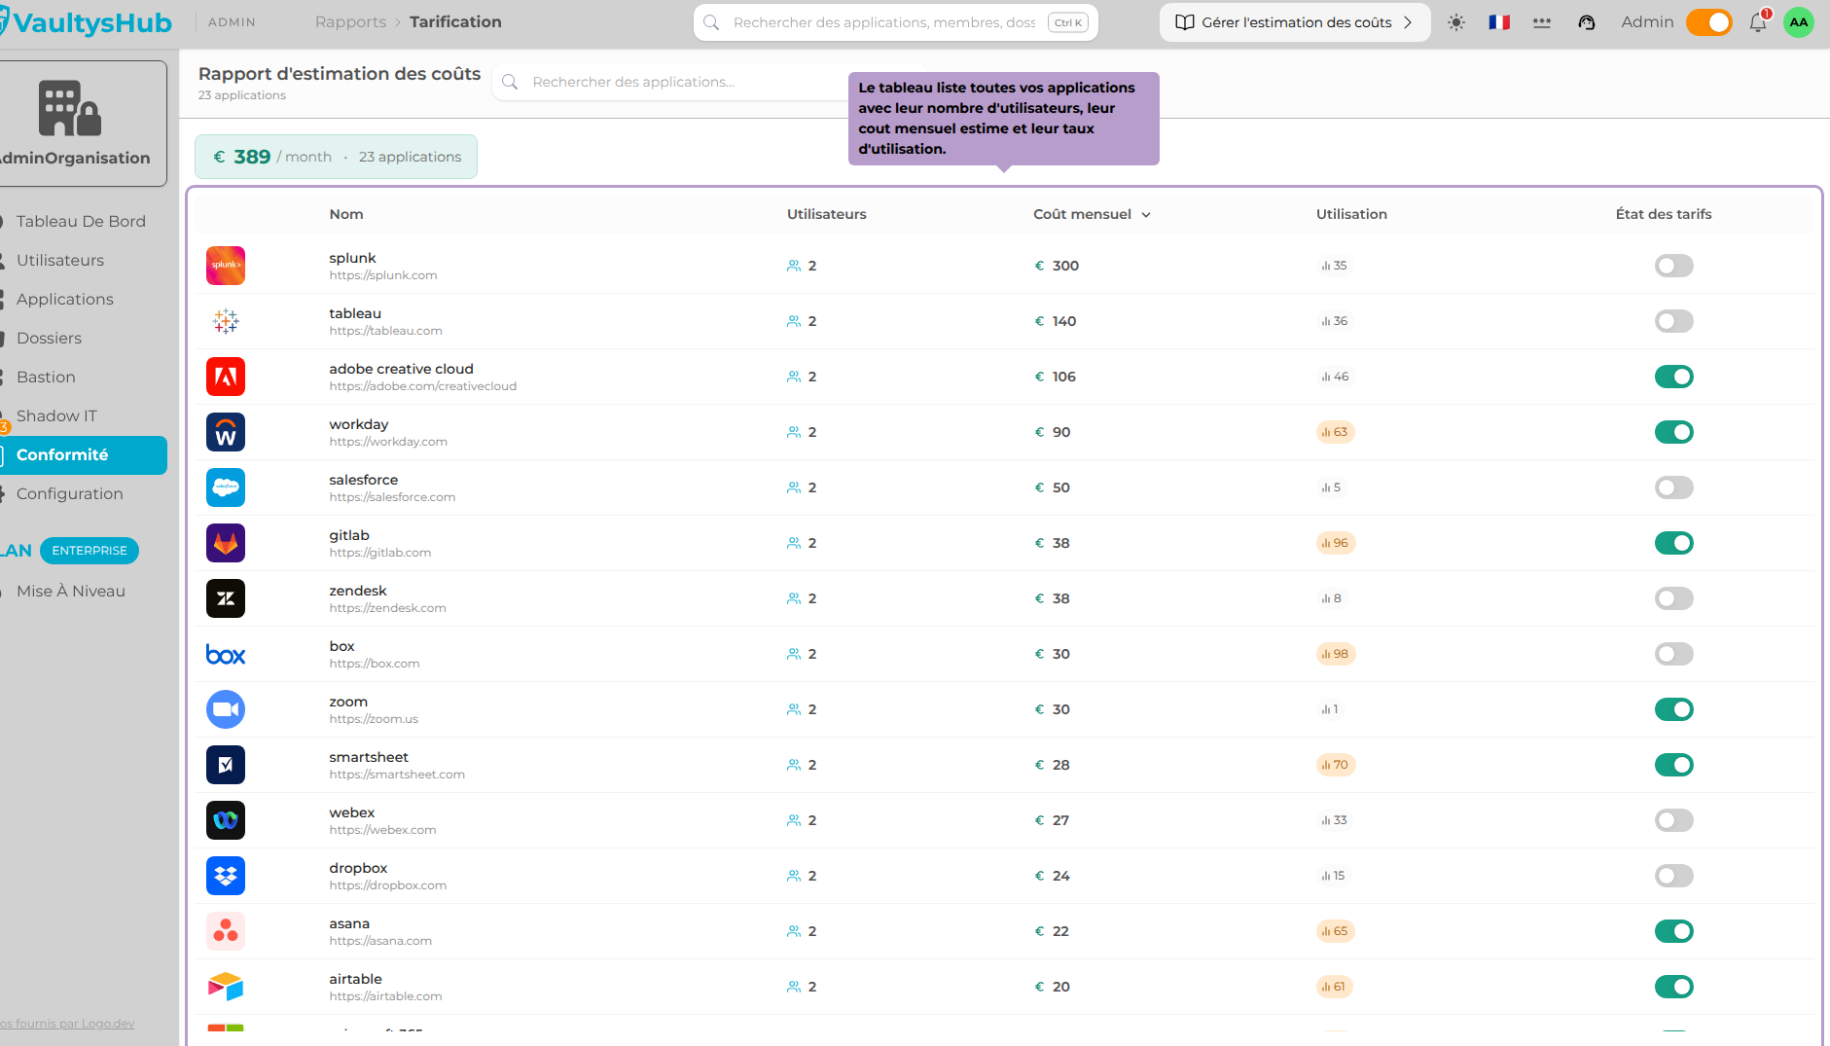This screenshot has width=1830, height=1046.
Task: Click the Utilisateurs column header
Action: coord(827,215)
